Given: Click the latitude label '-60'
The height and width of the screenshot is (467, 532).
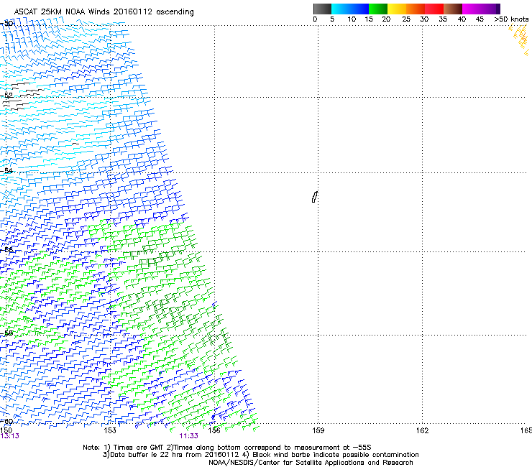Looking at the screenshot, I should pyautogui.click(x=7, y=421).
